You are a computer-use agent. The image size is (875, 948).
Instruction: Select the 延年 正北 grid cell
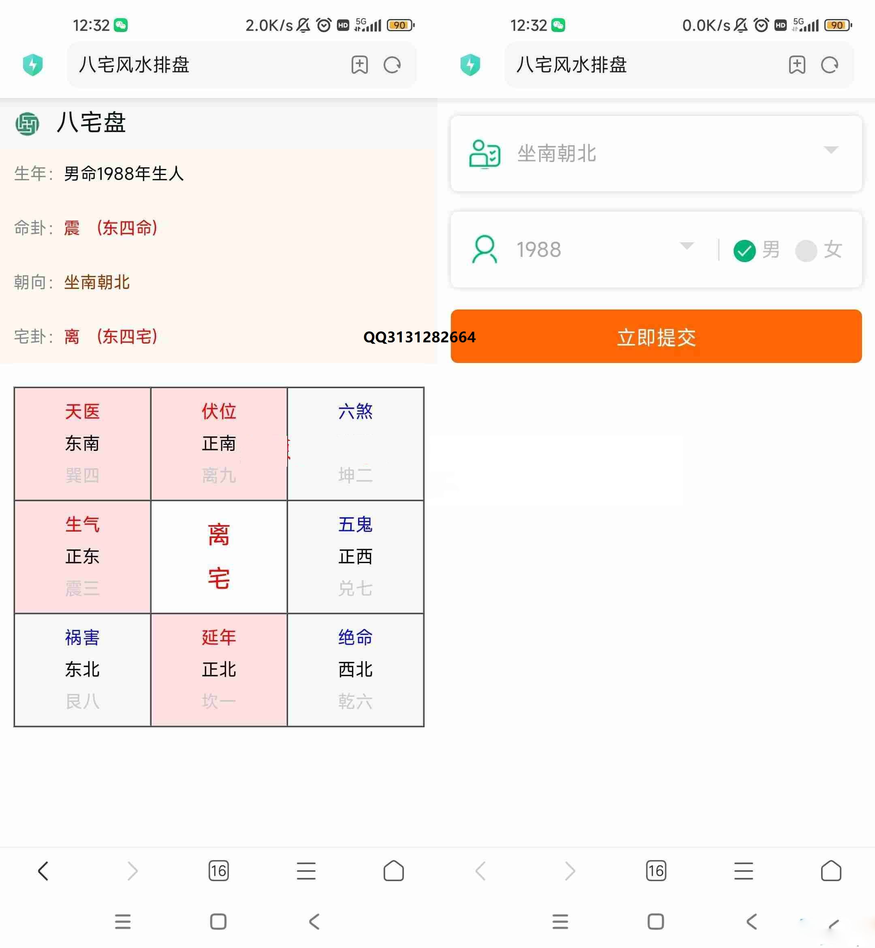pyautogui.click(x=219, y=670)
